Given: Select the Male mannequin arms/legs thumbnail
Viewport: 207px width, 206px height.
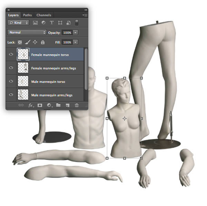Looking at the screenshot, I should click(x=23, y=95).
